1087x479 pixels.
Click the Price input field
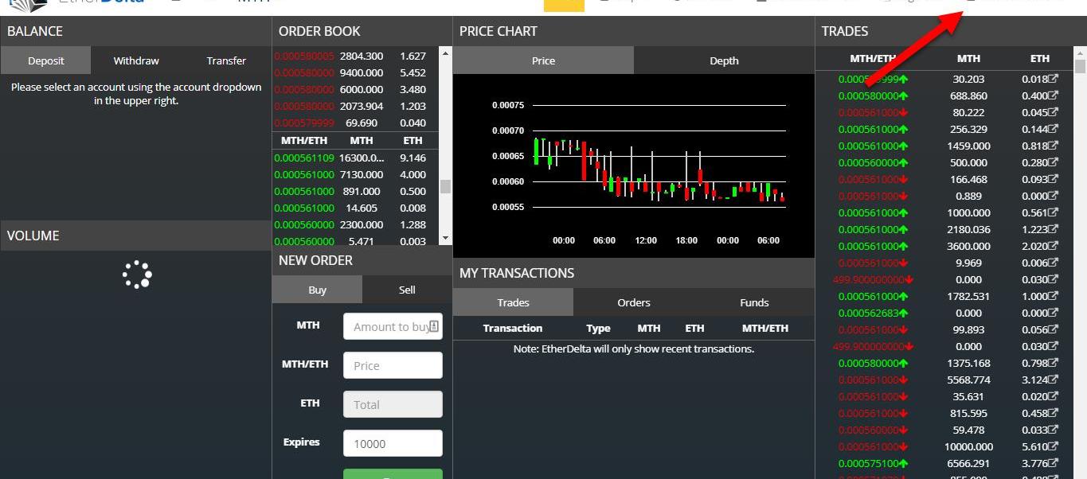pyautogui.click(x=393, y=365)
